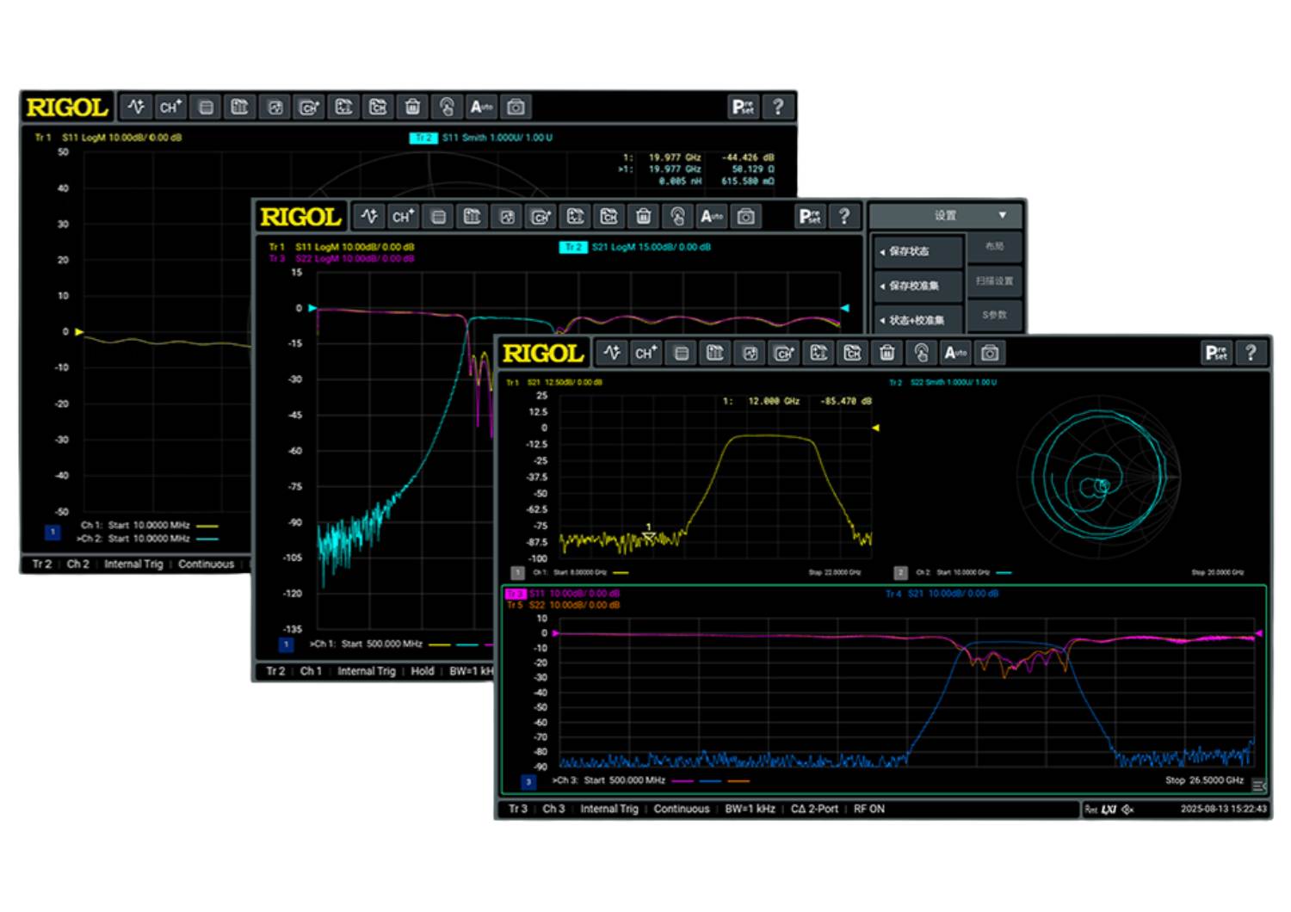The image size is (1291, 912).
Task: Select the S参数 tab
Action: click(x=994, y=315)
